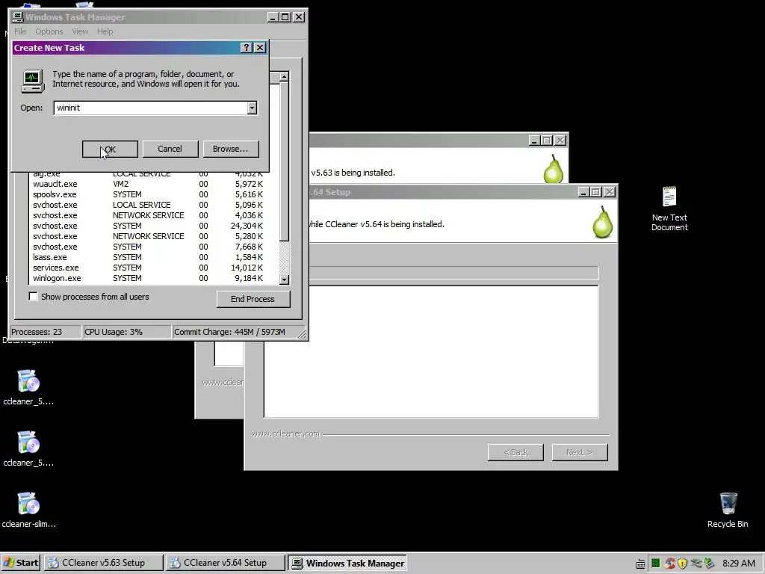Screen dimensions: 765x574
Task: Click the Safely Remove Hardware tray icon
Action: pyautogui.click(x=709, y=564)
